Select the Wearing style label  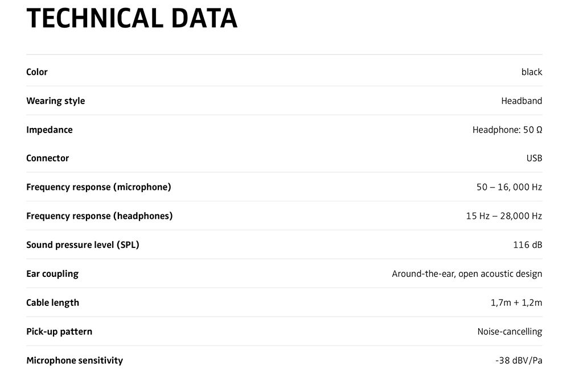(x=55, y=101)
